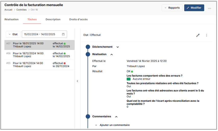Viewport: 218px width, 131px height.
Task: Click the plus icon to add a comment
Action: [x=96, y=125]
